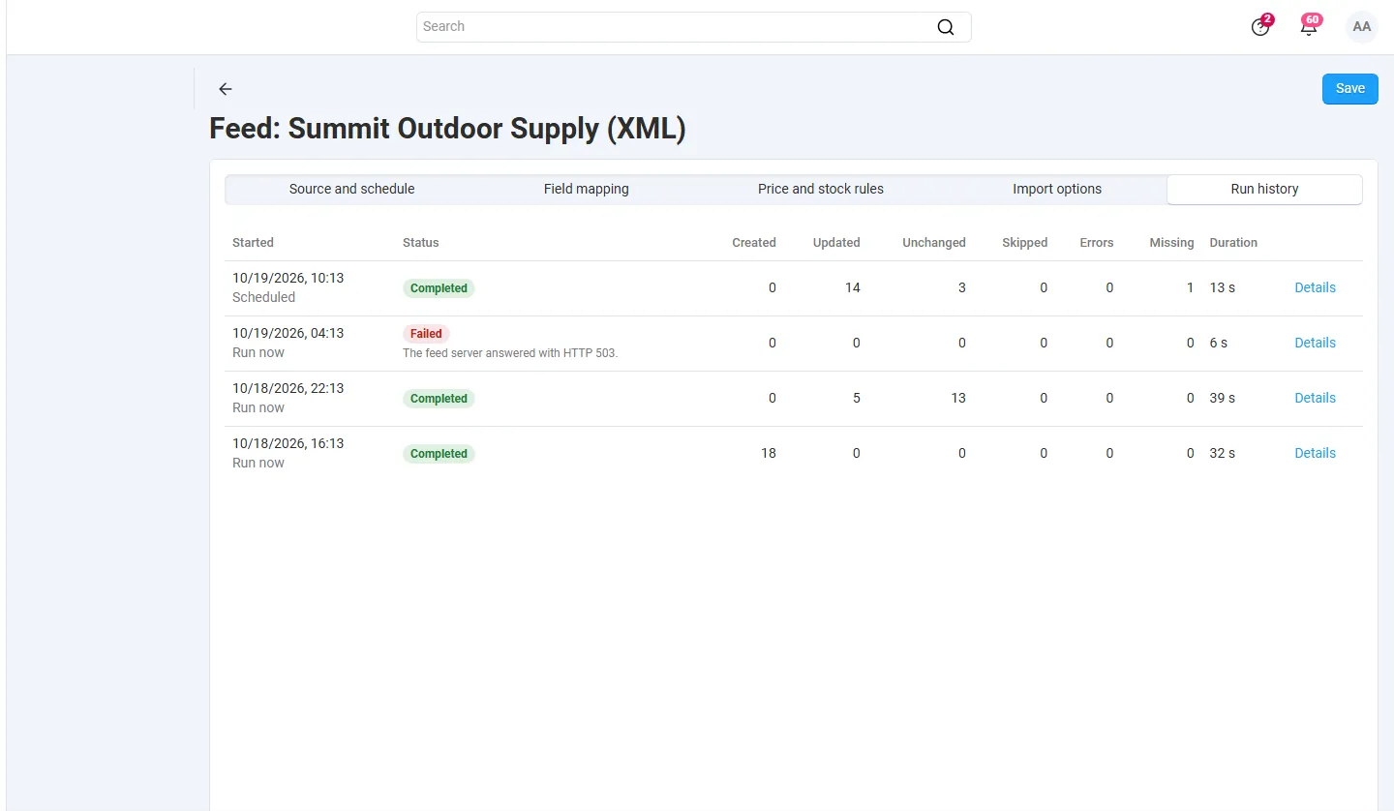1394x811 pixels.
Task: Select the Run history tab
Action: click(1264, 190)
